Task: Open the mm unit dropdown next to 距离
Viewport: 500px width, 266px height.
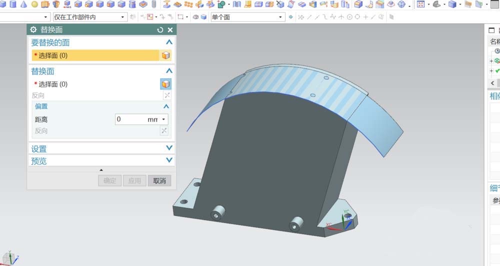Action: coord(163,119)
